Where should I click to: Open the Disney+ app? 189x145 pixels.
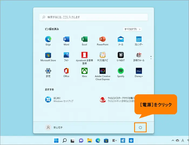139,72
